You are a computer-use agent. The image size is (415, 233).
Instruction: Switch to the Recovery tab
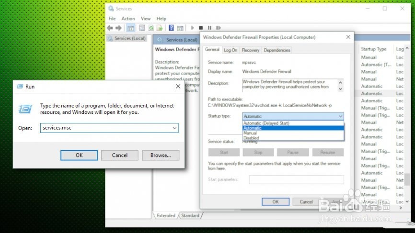[250, 50]
